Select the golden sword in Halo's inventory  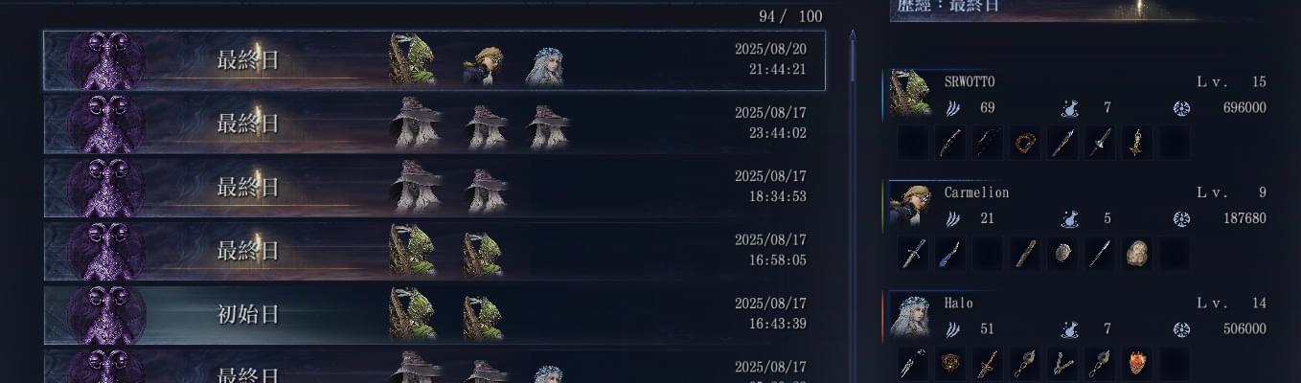pos(988,364)
